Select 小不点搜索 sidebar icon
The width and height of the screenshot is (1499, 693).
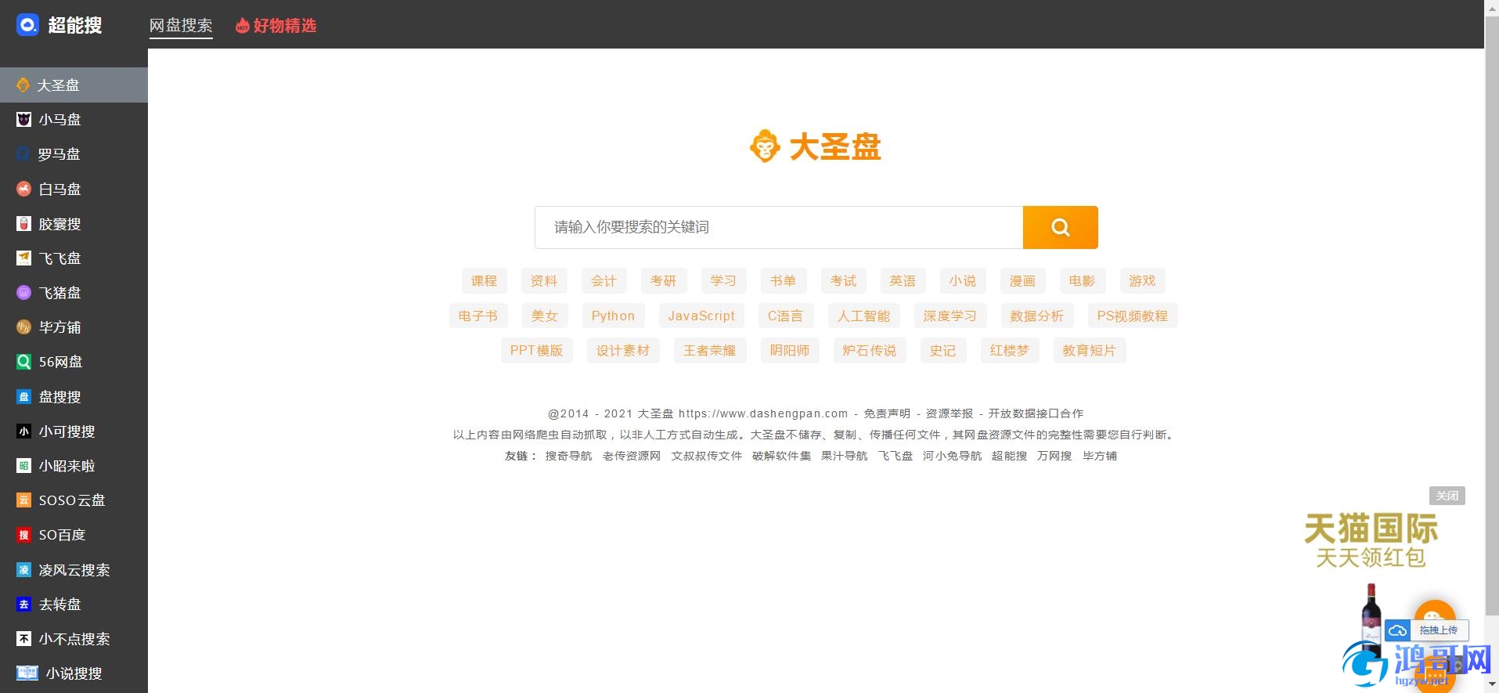24,639
